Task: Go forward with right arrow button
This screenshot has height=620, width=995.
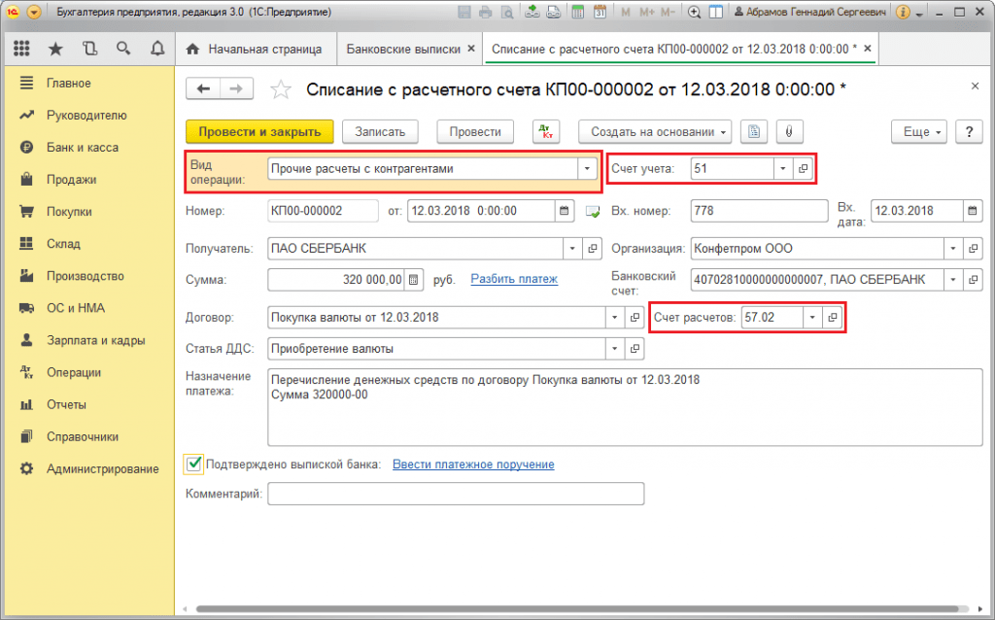Action: 236,88
